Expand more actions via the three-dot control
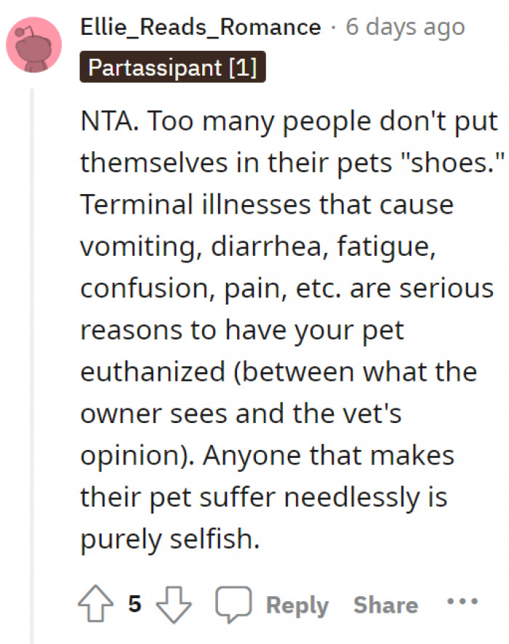The width and height of the screenshot is (509, 644). point(462,602)
